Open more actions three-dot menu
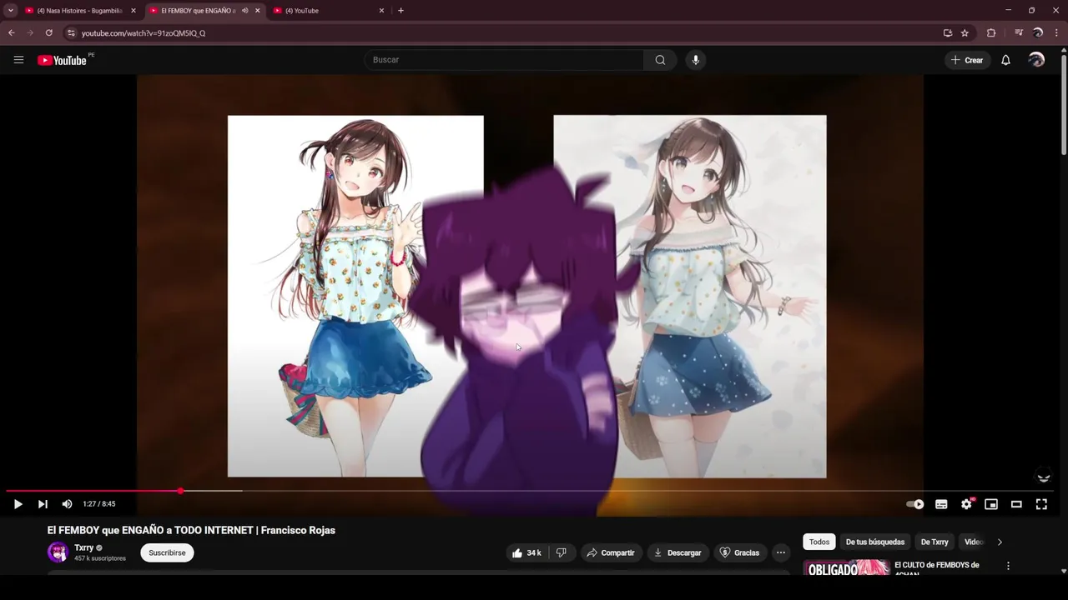Image resolution: width=1068 pixels, height=600 pixels. [x=781, y=552]
